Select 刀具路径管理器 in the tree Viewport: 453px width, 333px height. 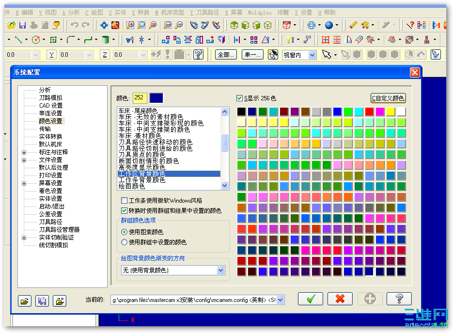click(59, 230)
